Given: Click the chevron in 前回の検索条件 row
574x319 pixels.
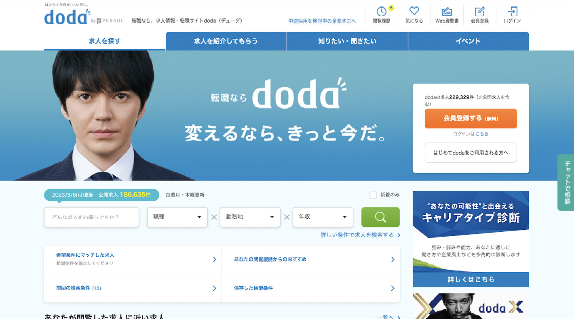Looking at the screenshot, I should (215, 288).
